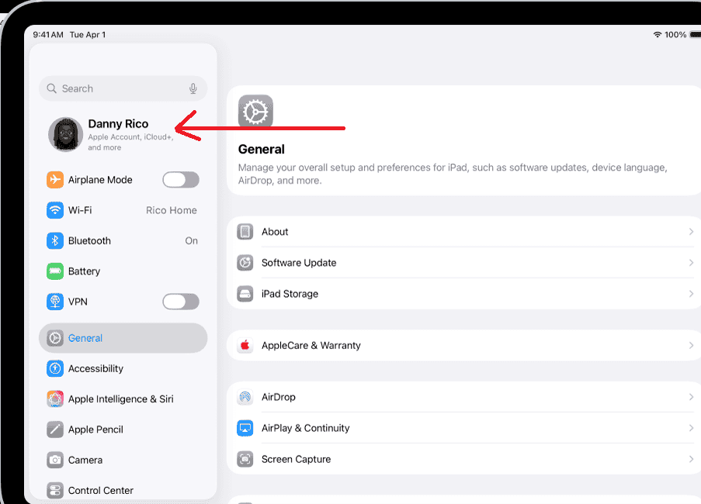Click the green Battery icon
Viewport: 701px width, 504px height.
pyautogui.click(x=55, y=271)
